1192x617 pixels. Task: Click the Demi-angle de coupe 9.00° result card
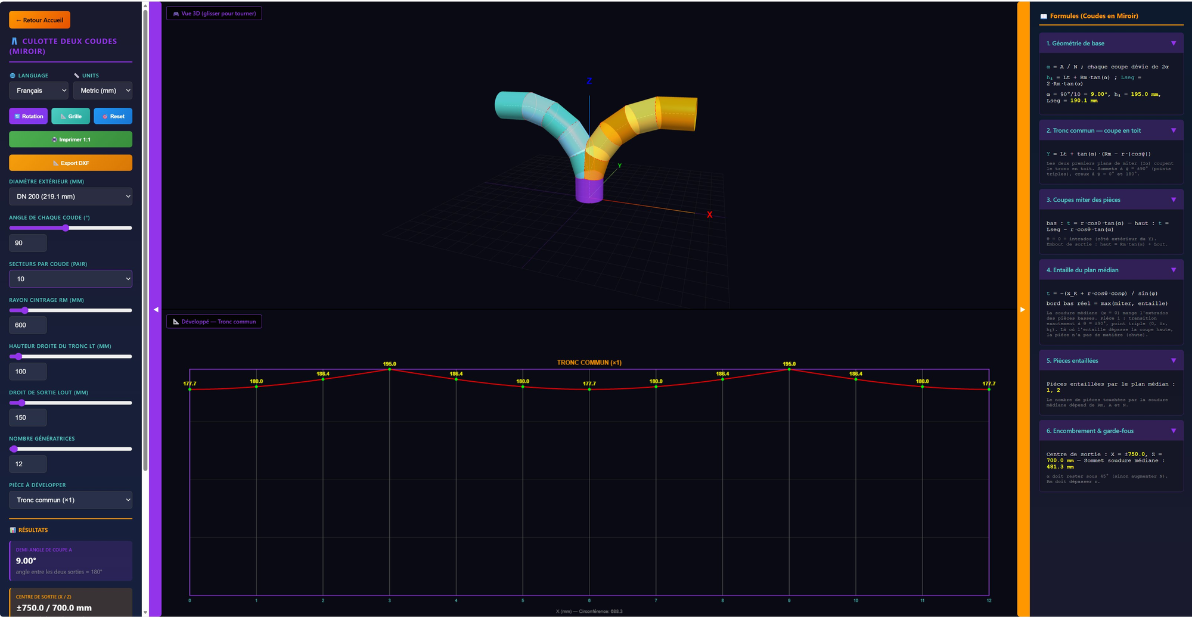[x=70, y=560]
